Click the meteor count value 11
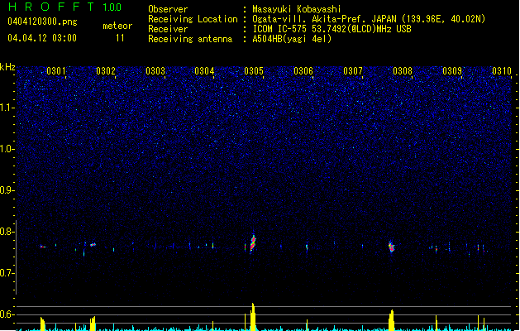 tap(120, 38)
